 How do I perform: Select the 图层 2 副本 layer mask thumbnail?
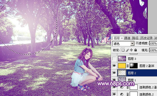[x=134, y=66]
